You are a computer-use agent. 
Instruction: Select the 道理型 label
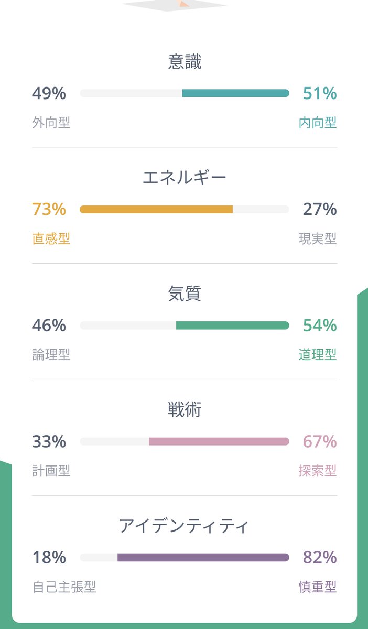click(x=317, y=355)
